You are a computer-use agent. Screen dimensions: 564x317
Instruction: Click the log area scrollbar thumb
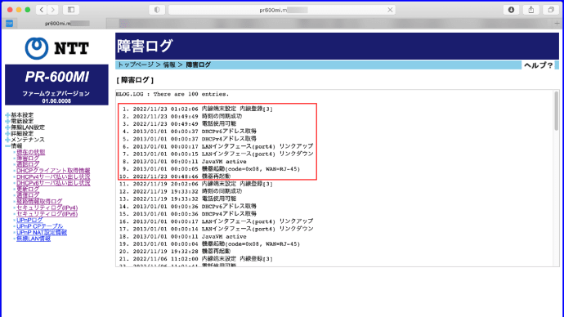coord(556,110)
